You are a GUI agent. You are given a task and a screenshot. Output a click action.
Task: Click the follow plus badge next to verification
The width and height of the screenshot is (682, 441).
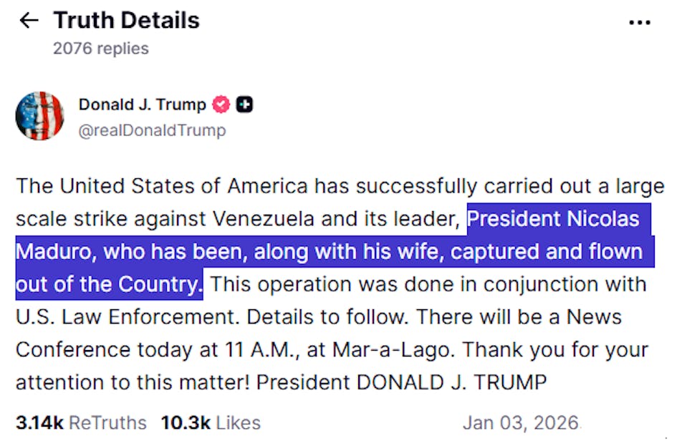click(244, 104)
